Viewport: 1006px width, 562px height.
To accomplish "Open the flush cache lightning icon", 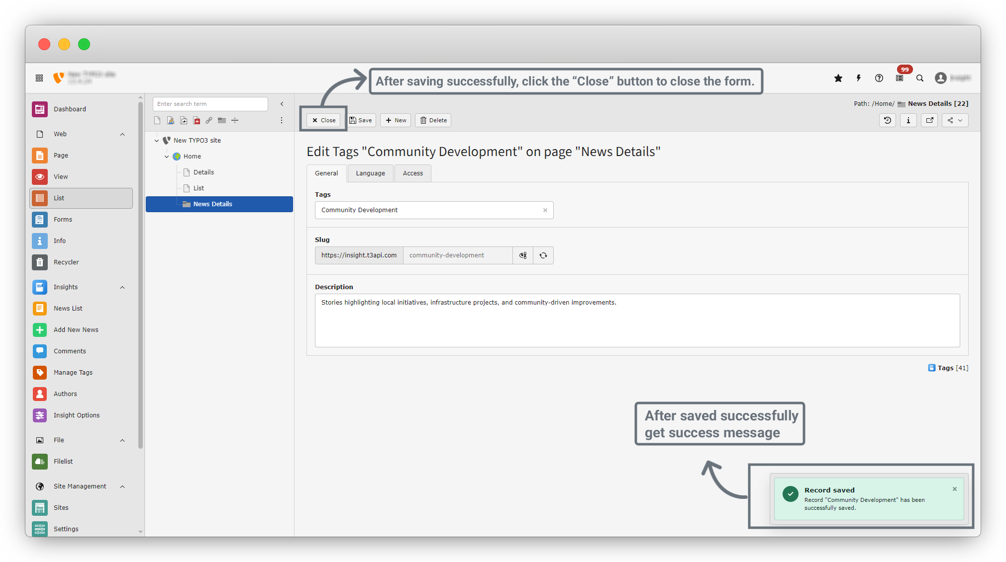I will pyautogui.click(x=859, y=78).
